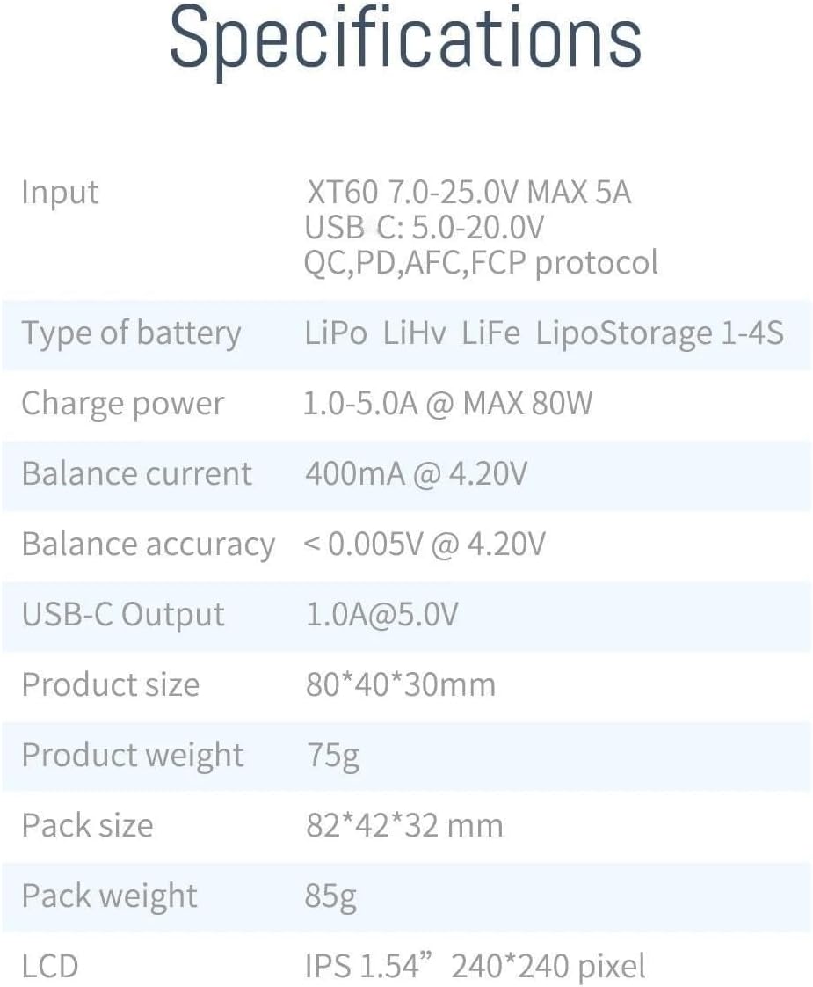Image resolution: width=813 pixels, height=987 pixels.
Task: Click the Balance accuracy label
Action: 148,545
